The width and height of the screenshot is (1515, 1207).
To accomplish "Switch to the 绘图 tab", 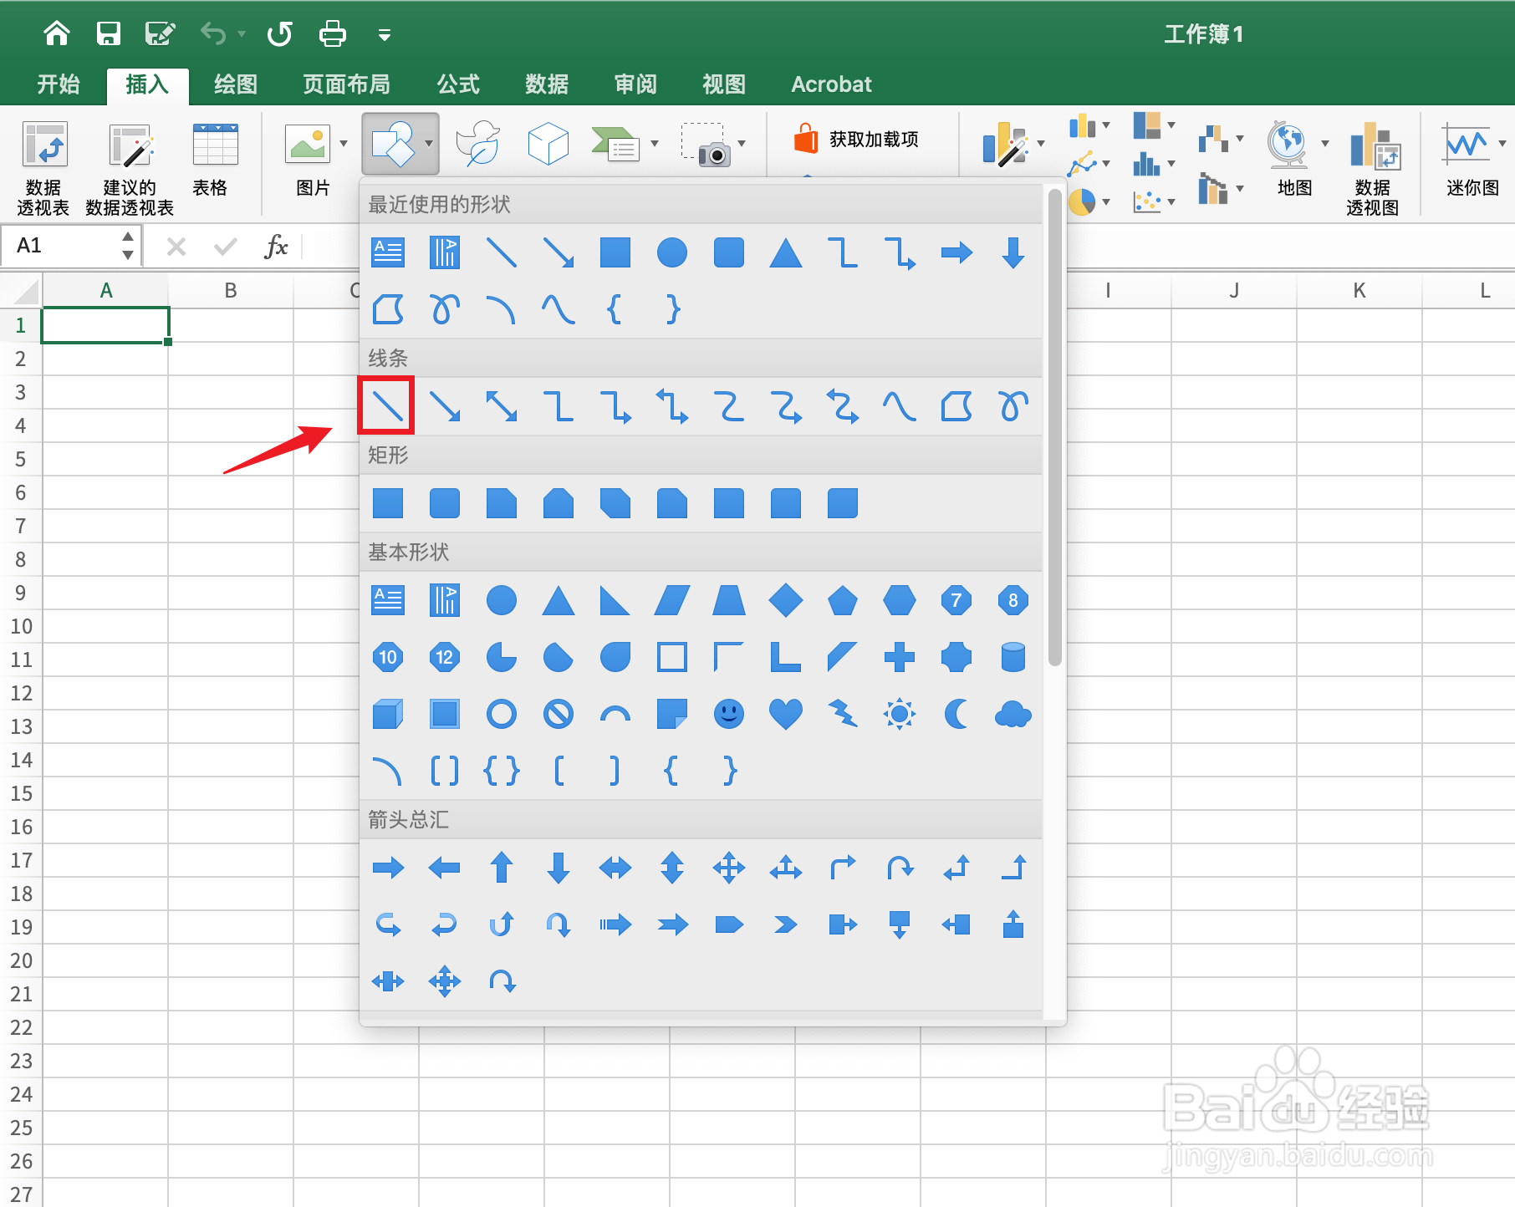I will (236, 84).
